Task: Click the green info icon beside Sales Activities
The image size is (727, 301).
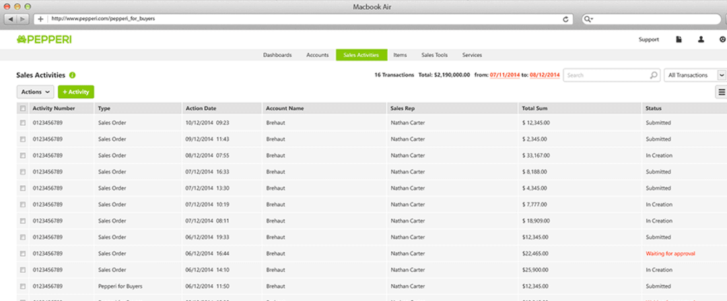Action: point(72,75)
